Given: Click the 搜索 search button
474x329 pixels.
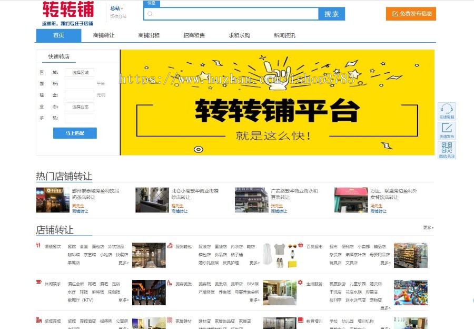Looking at the screenshot, I should pyautogui.click(x=332, y=13).
